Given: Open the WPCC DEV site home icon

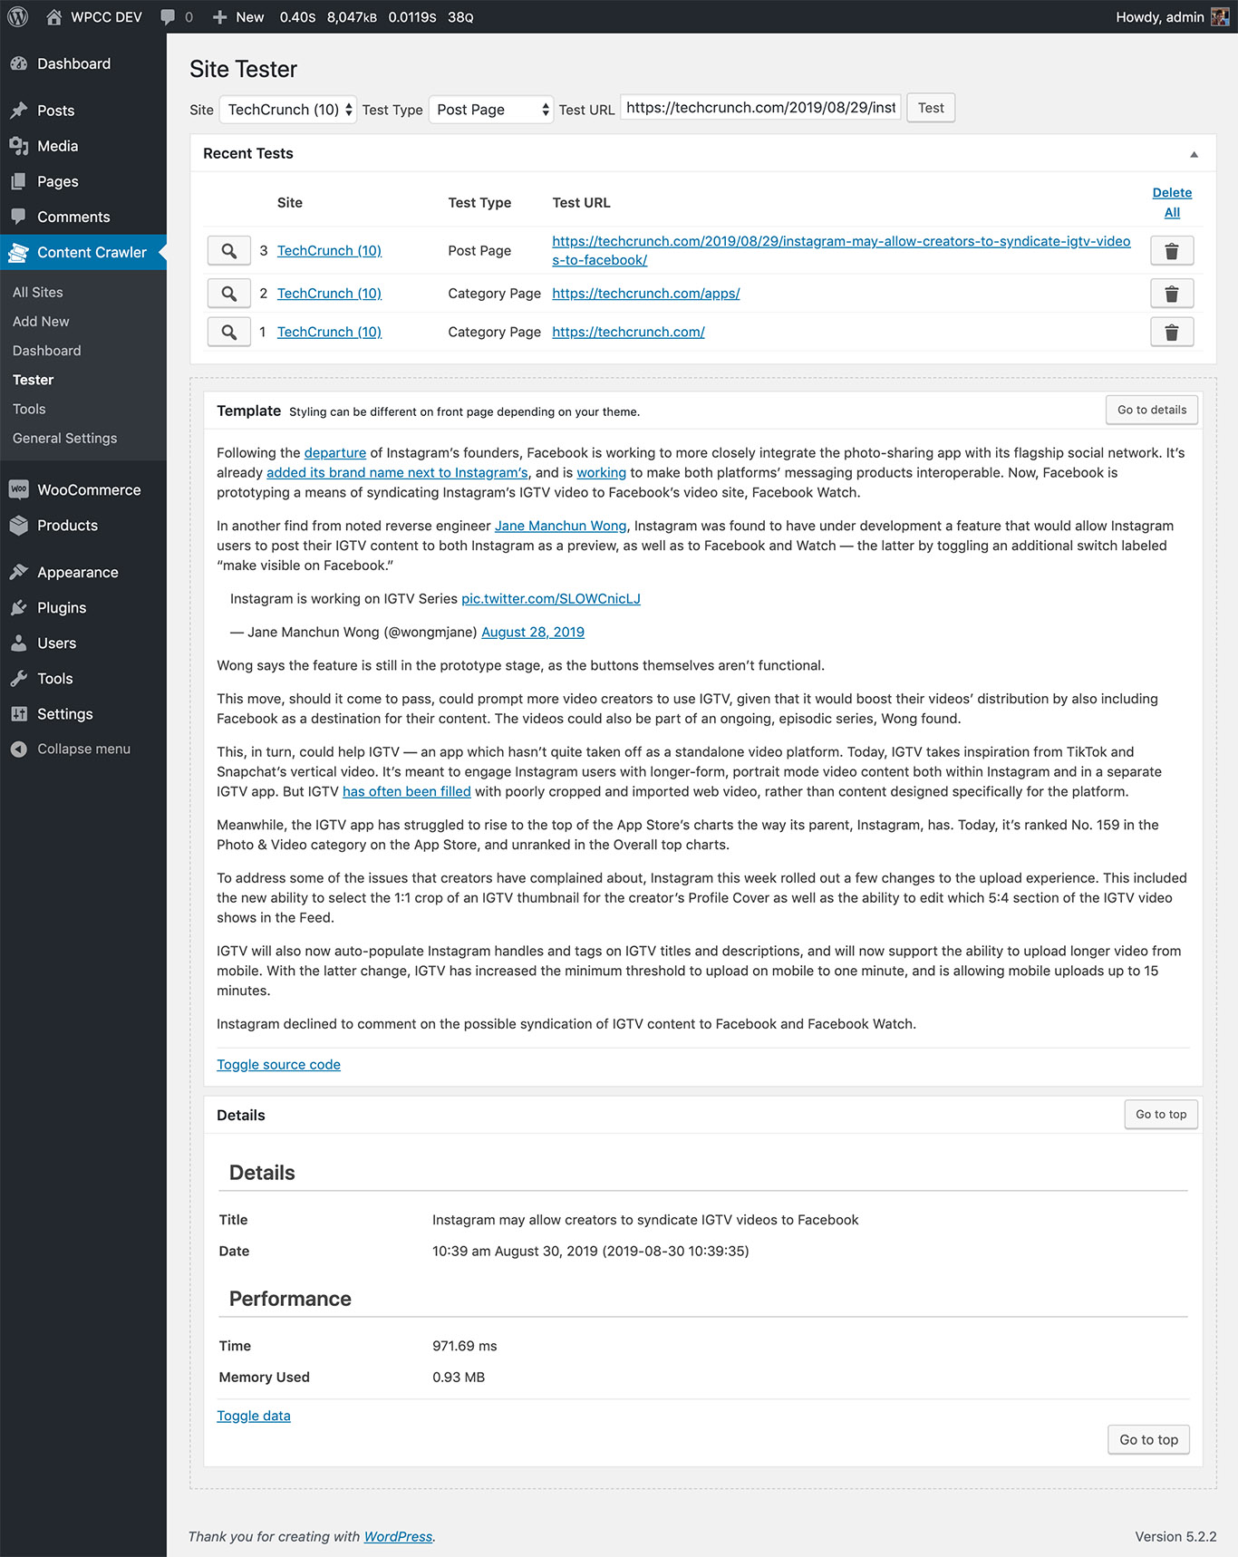Looking at the screenshot, I should (54, 17).
